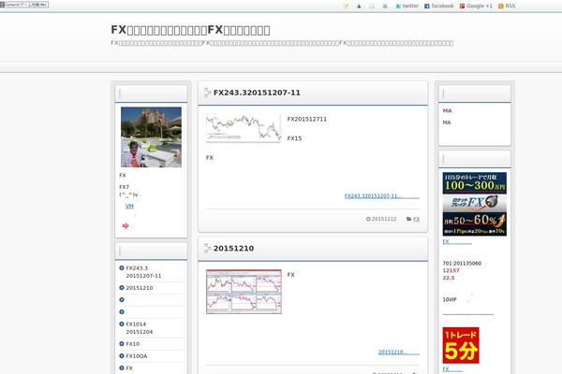Select the FX15 text in first post

point(294,138)
